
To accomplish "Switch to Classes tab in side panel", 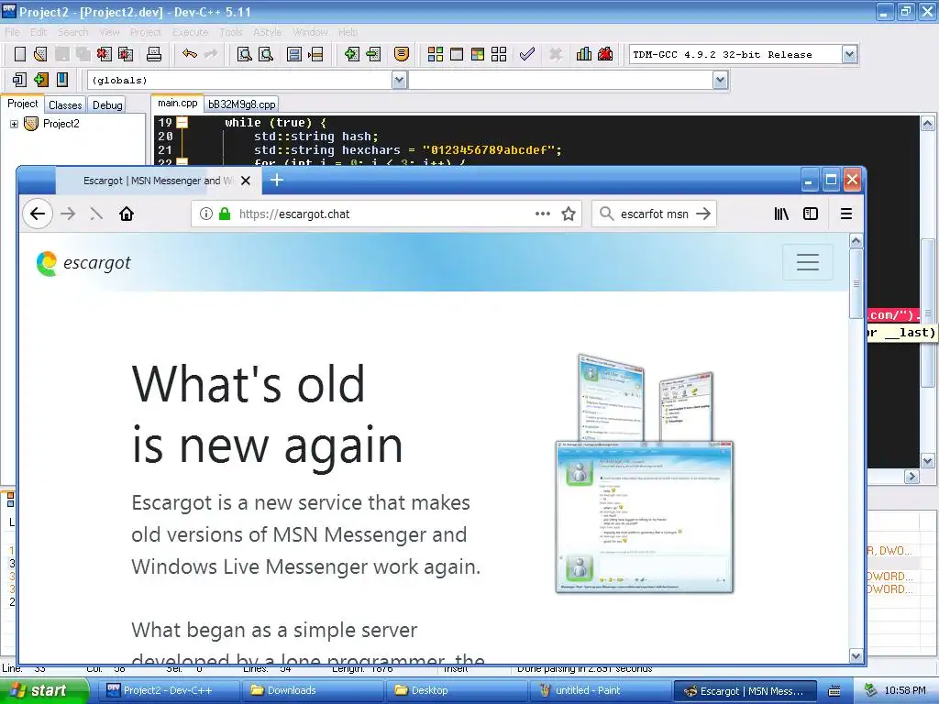I will click(65, 104).
